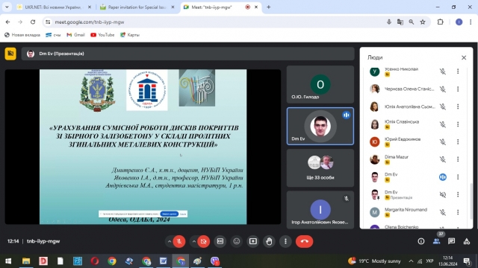478x268 pixels.
Task: Open the activities icon in bottom bar
Action: 466,241
